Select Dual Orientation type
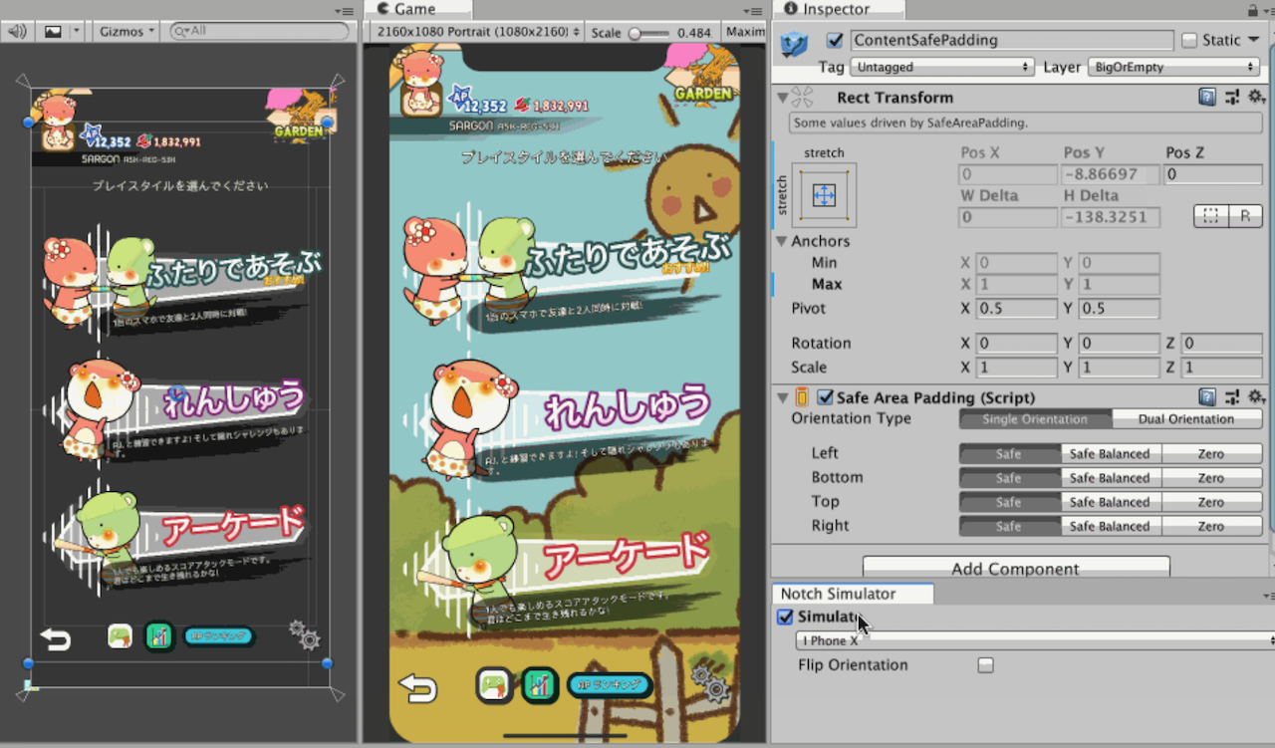This screenshot has width=1275, height=748. click(x=1186, y=418)
